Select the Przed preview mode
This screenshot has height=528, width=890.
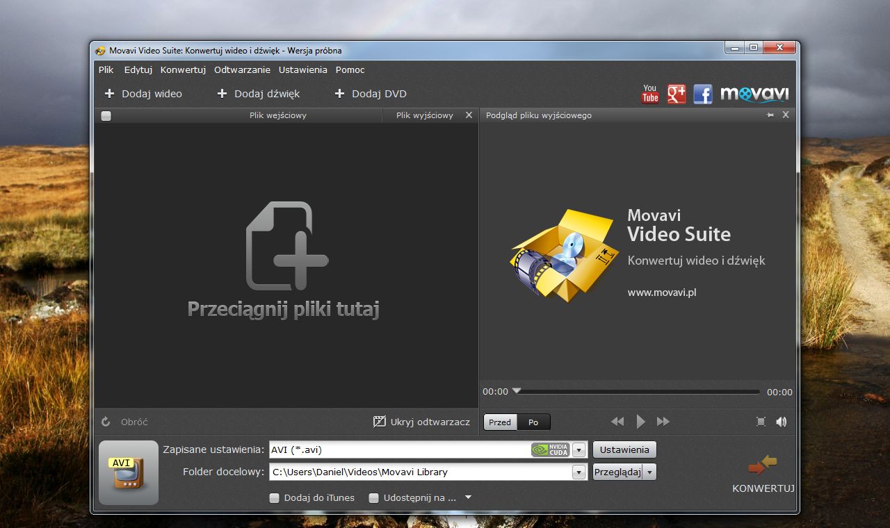pos(500,422)
